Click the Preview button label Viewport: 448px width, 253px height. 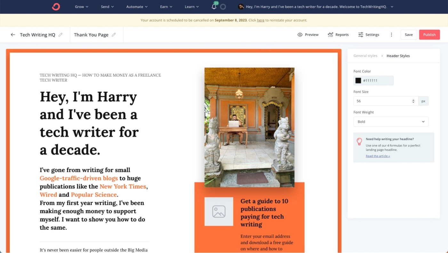[312, 34]
